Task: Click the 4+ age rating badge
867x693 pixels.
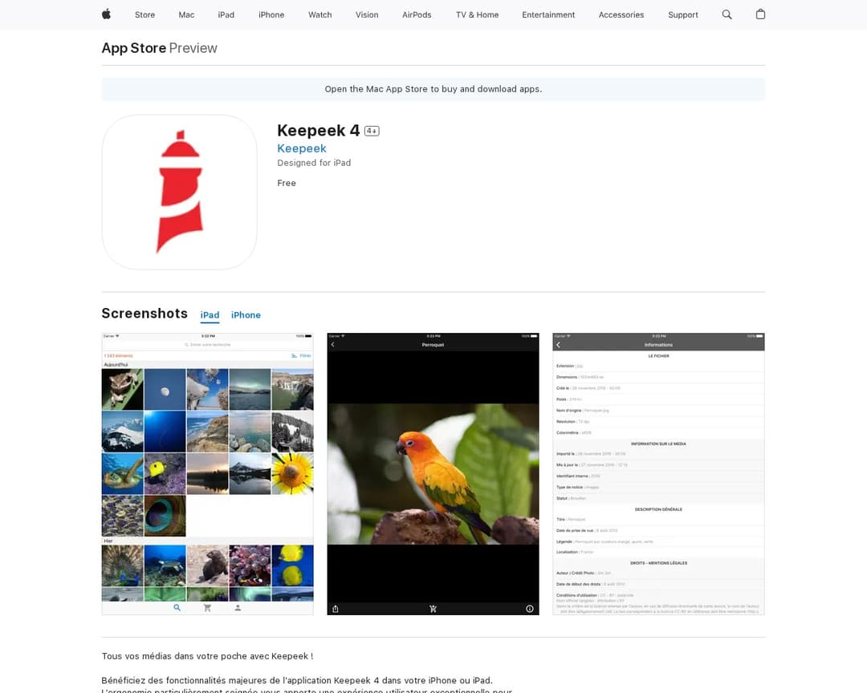Action: (x=372, y=131)
